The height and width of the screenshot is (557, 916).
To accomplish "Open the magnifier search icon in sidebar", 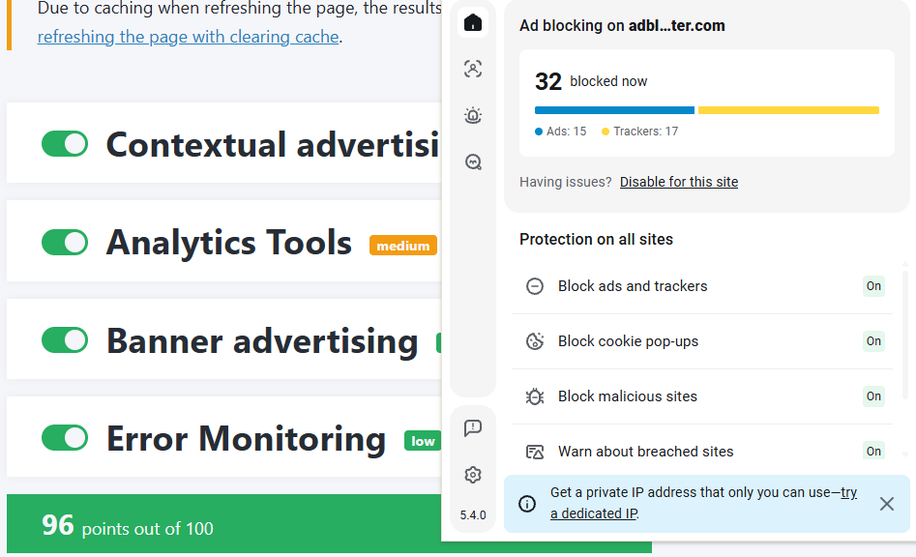I will point(473,161).
